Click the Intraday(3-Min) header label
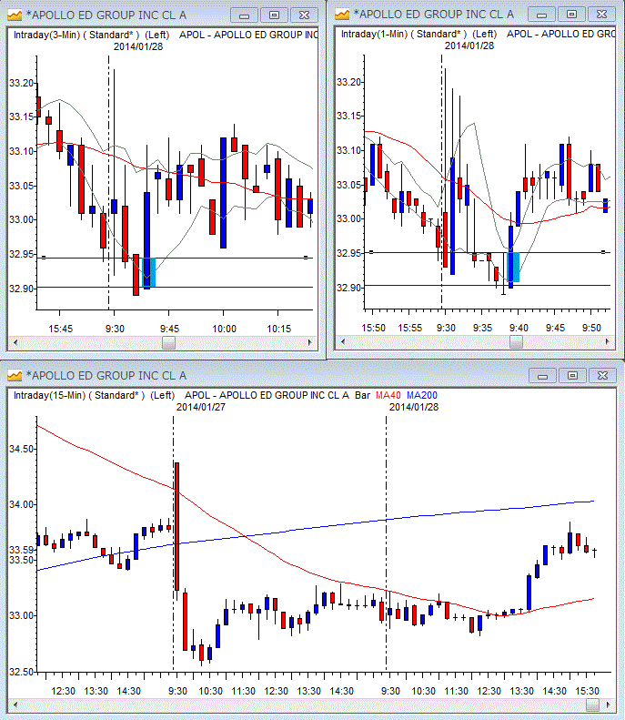Image resolution: width=625 pixels, height=720 pixels. point(47,35)
